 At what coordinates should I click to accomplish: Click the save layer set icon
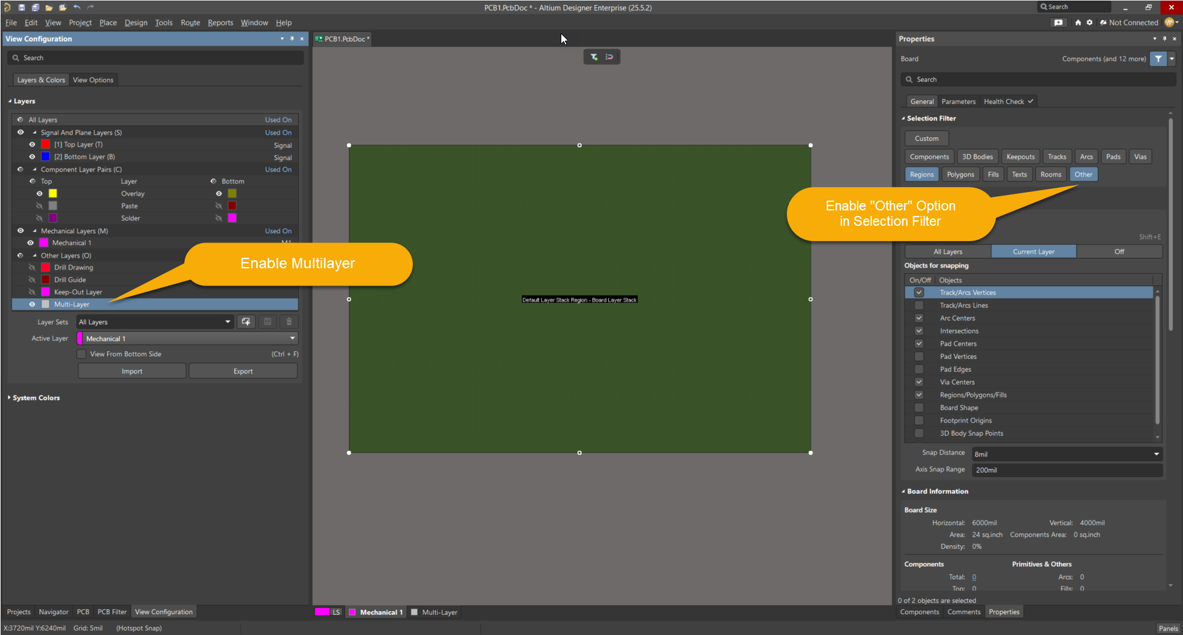point(267,322)
